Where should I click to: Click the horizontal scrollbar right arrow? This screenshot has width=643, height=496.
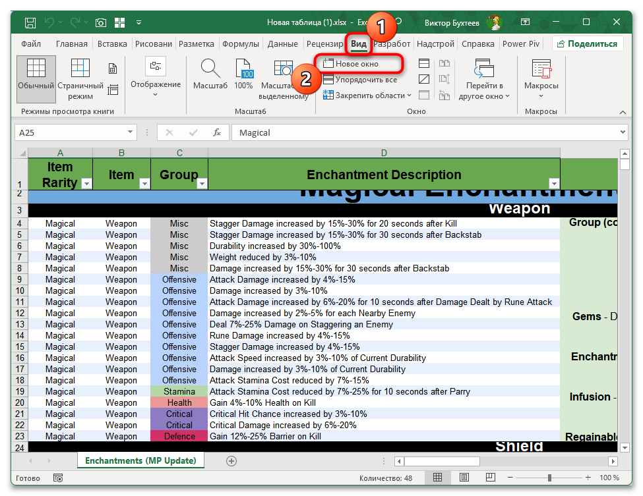point(613,462)
